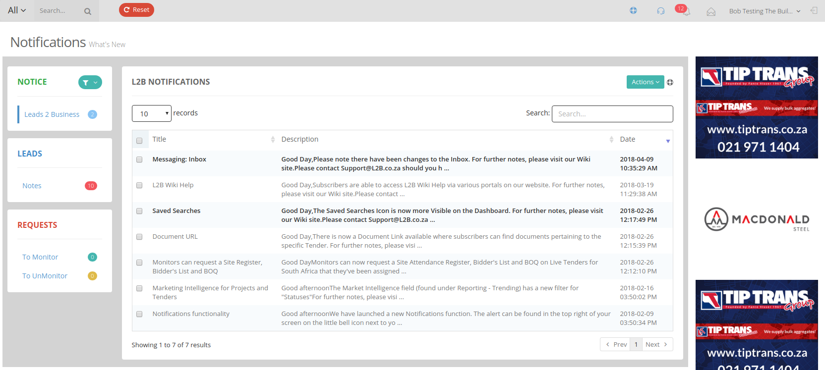Open the bottom Tip Trans Group advertisement
825x370 pixels.
(x=757, y=325)
